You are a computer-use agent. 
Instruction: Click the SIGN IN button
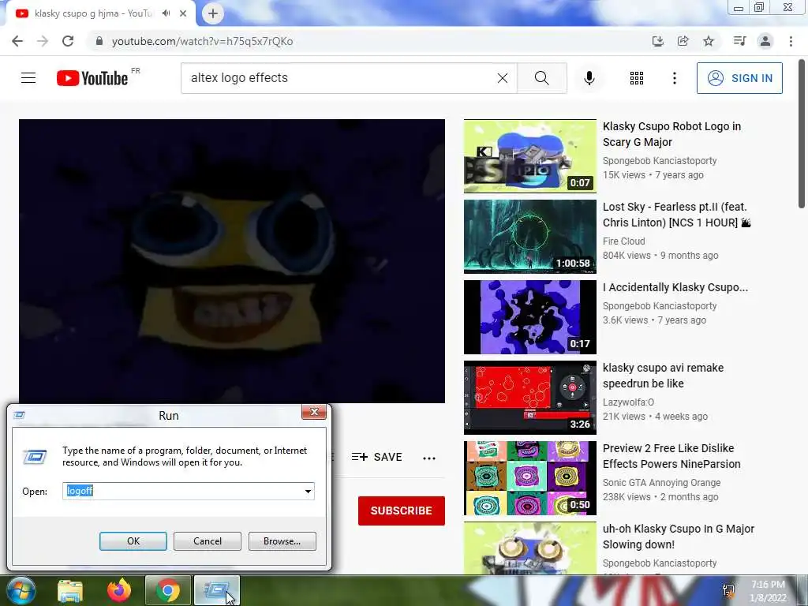pyautogui.click(x=739, y=78)
